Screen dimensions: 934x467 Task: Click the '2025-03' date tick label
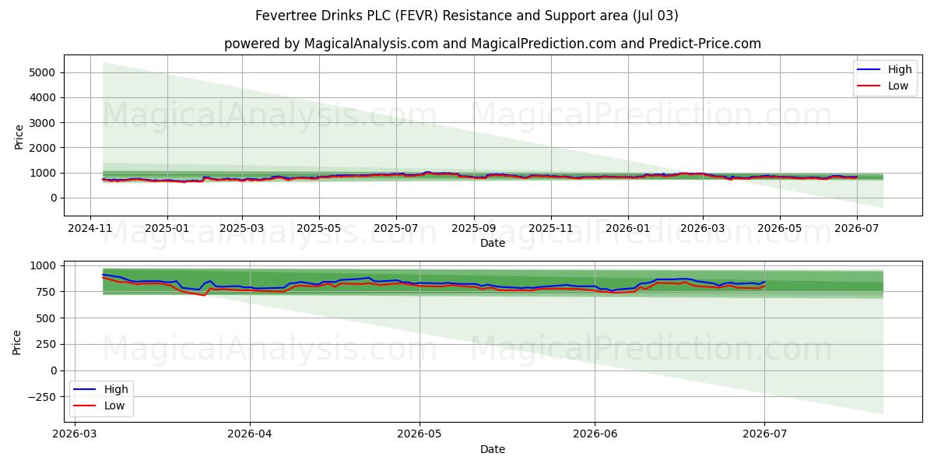[x=241, y=228]
